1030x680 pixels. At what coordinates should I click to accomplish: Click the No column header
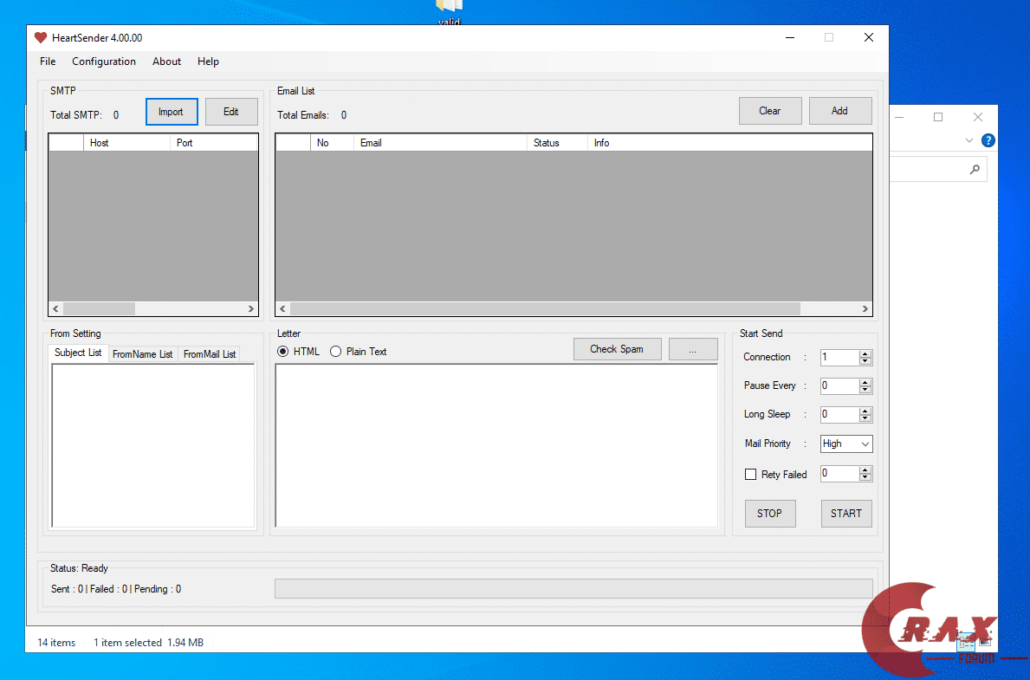coord(333,143)
